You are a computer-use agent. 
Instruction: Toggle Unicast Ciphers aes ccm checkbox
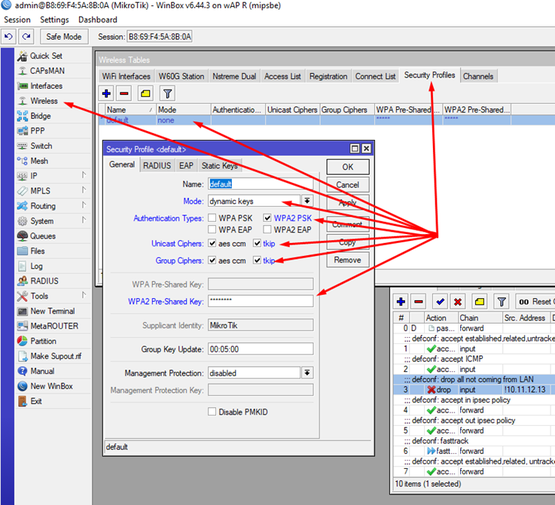click(212, 243)
